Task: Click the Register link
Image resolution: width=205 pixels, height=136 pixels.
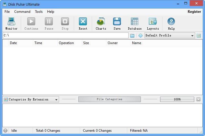Action: 194,12
